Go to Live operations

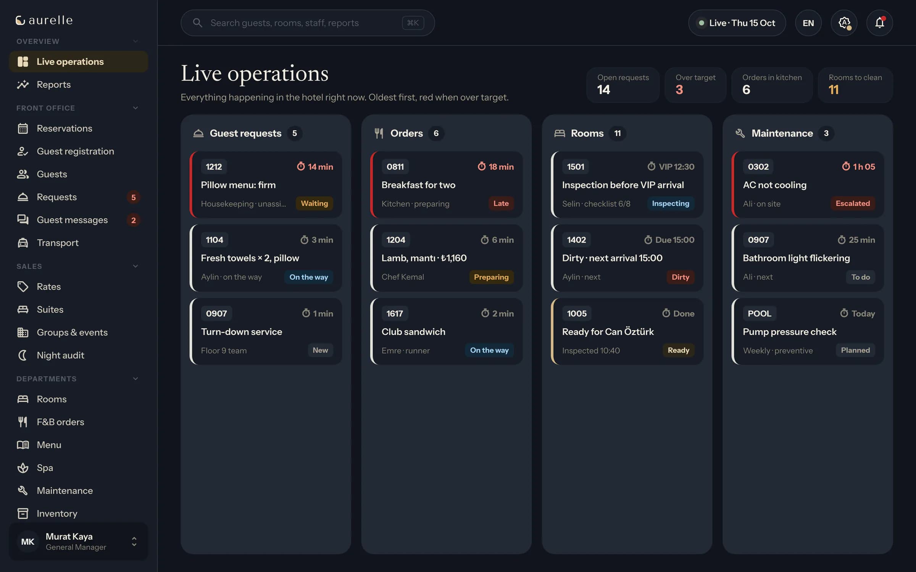click(x=78, y=62)
